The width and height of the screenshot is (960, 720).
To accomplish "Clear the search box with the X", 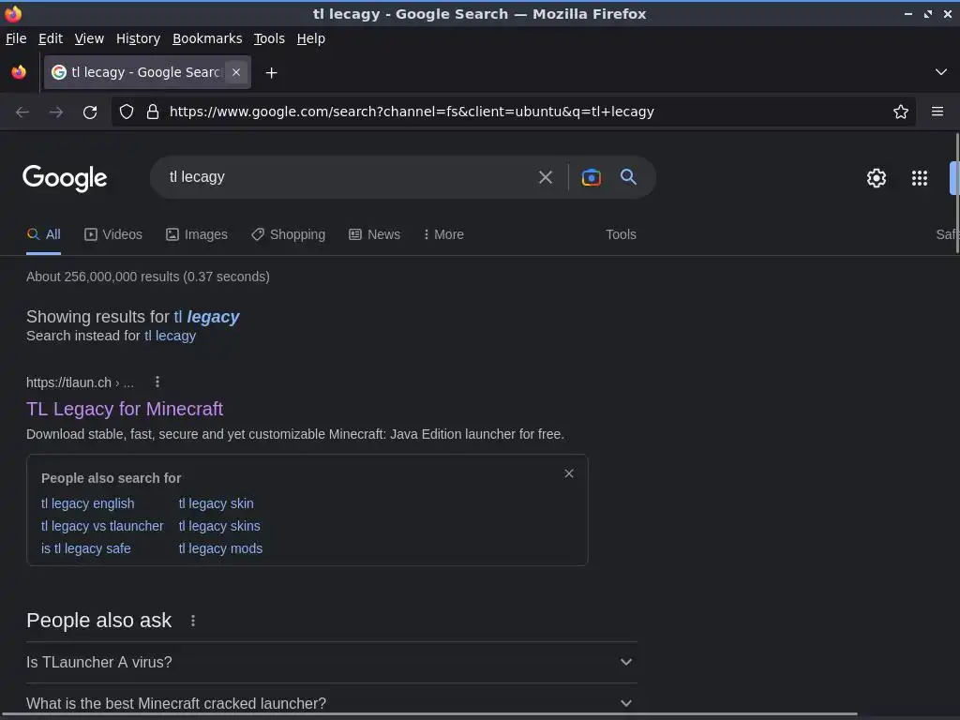I will tap(546, 177).
